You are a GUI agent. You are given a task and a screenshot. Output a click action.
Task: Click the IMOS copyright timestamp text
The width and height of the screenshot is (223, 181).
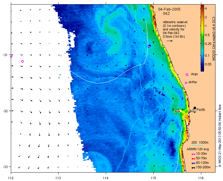click(x=220, y=136)
